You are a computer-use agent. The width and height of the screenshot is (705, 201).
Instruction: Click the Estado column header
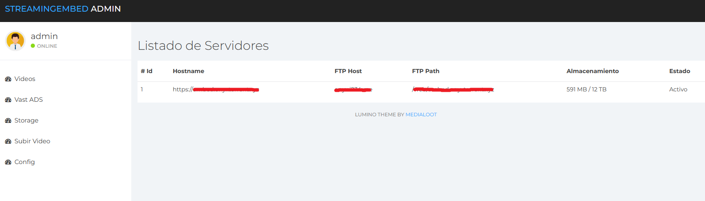pyautogui.click(x=680, y=71)
